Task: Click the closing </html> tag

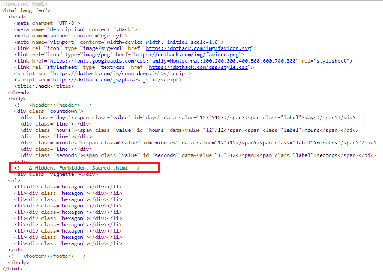Action: coord(13,269)
